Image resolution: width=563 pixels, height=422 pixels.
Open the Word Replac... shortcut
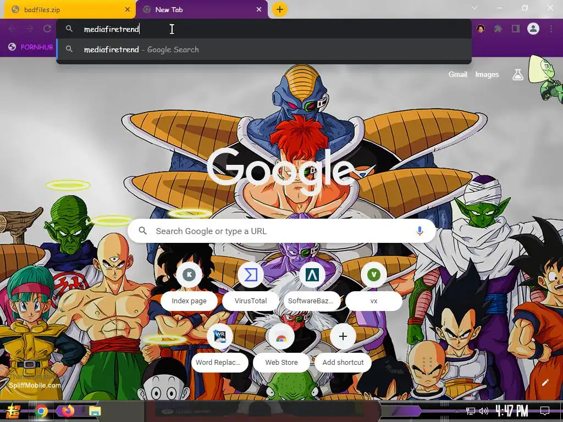click(220, 347)
